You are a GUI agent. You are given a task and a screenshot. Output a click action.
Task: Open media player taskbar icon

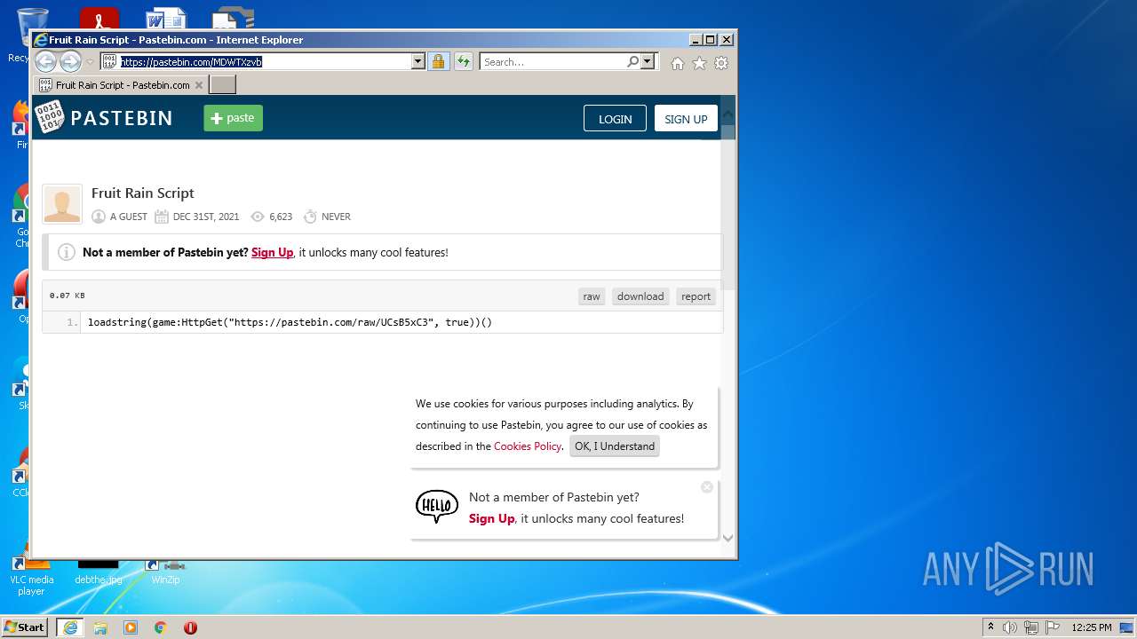click(x=131, y=627)
